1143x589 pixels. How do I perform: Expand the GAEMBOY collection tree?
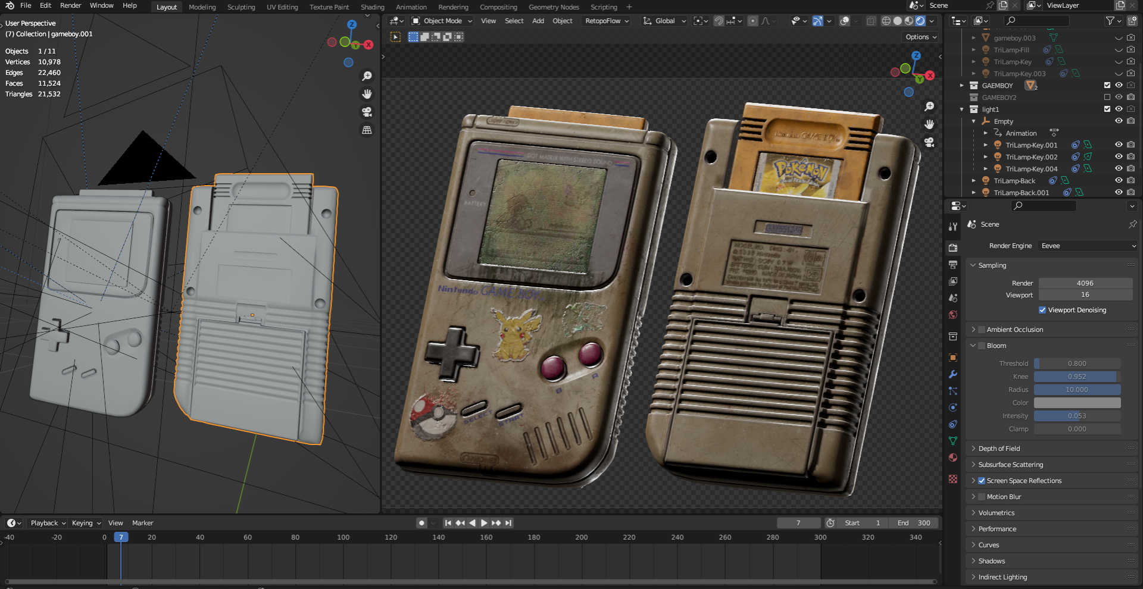point(961,85)
